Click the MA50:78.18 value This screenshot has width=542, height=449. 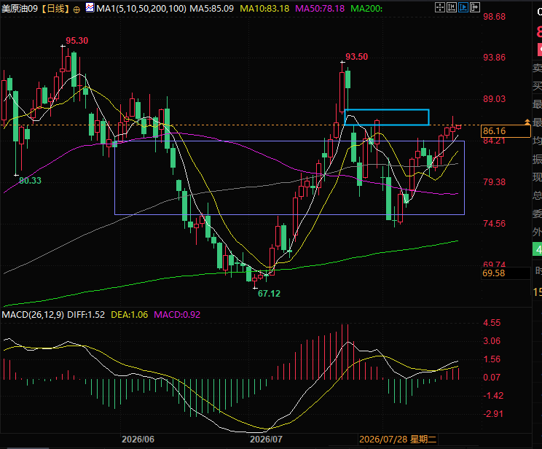click(x=320, y=9)
